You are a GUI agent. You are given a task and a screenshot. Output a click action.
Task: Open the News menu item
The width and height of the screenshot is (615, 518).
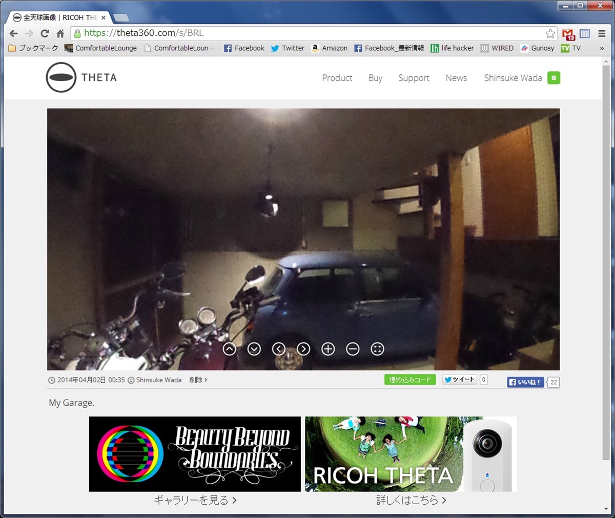point(456,78)
